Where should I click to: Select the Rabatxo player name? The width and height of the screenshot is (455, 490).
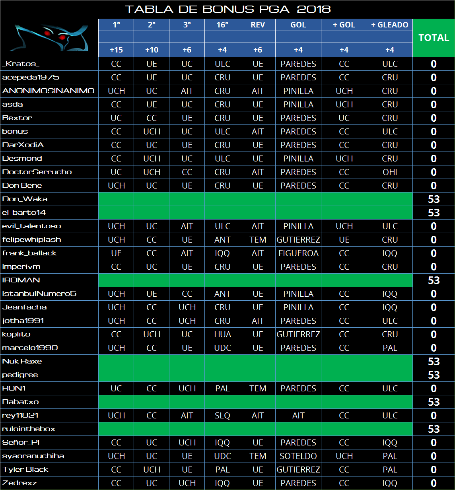(20, 402)
